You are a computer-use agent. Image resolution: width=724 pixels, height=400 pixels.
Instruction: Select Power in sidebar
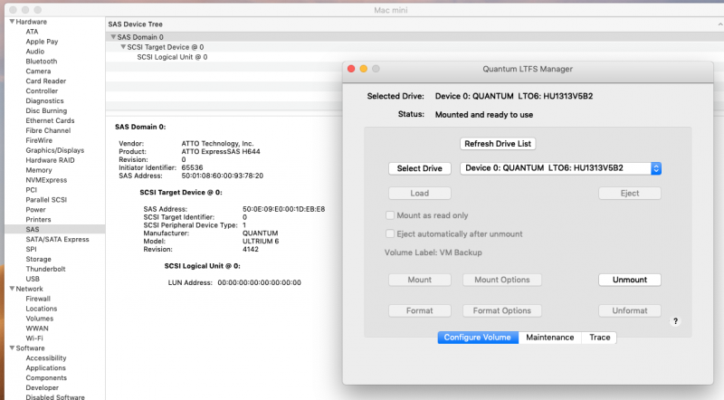(x=35, y=210)
